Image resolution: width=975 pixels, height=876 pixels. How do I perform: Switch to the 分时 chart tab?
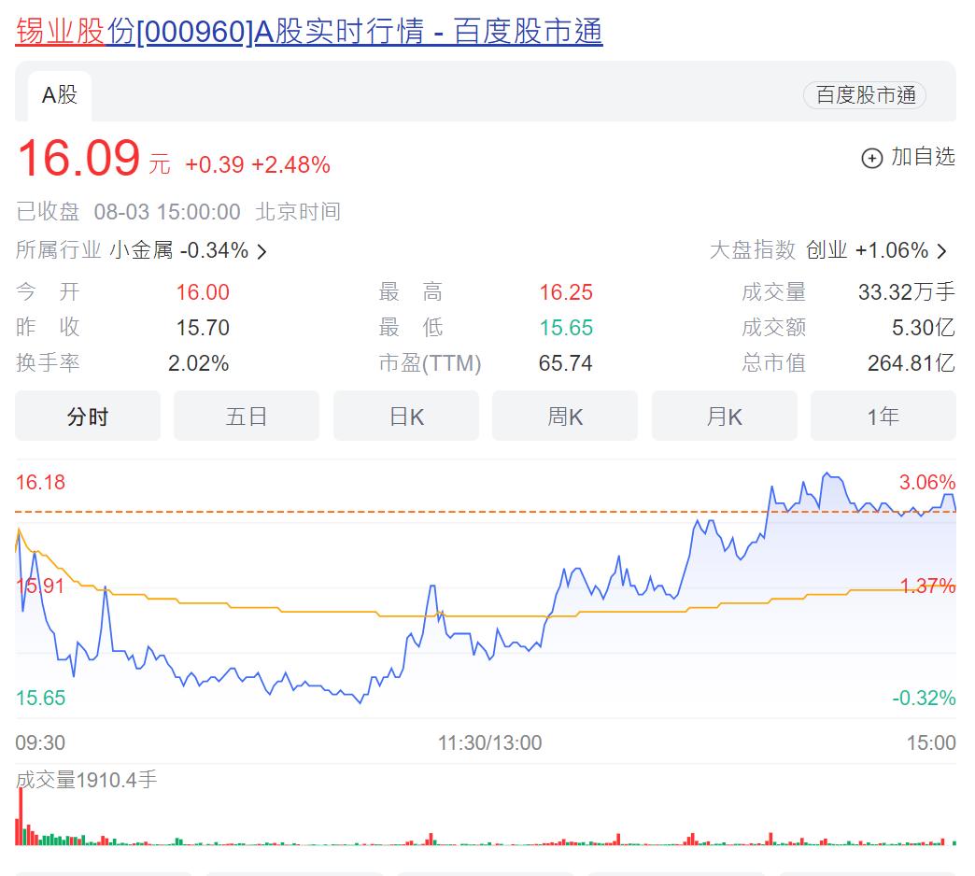pyautogui.click(x=88, y=417)
